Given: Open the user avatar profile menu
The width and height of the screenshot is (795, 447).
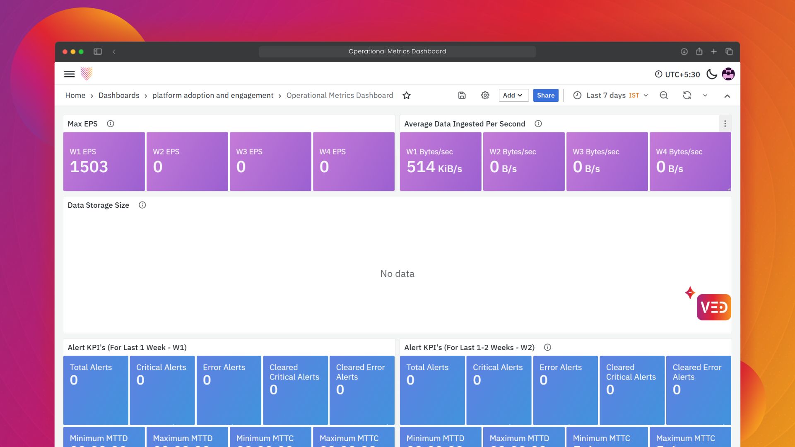Looking at the screenshot, I should click(x=728, y=74).
